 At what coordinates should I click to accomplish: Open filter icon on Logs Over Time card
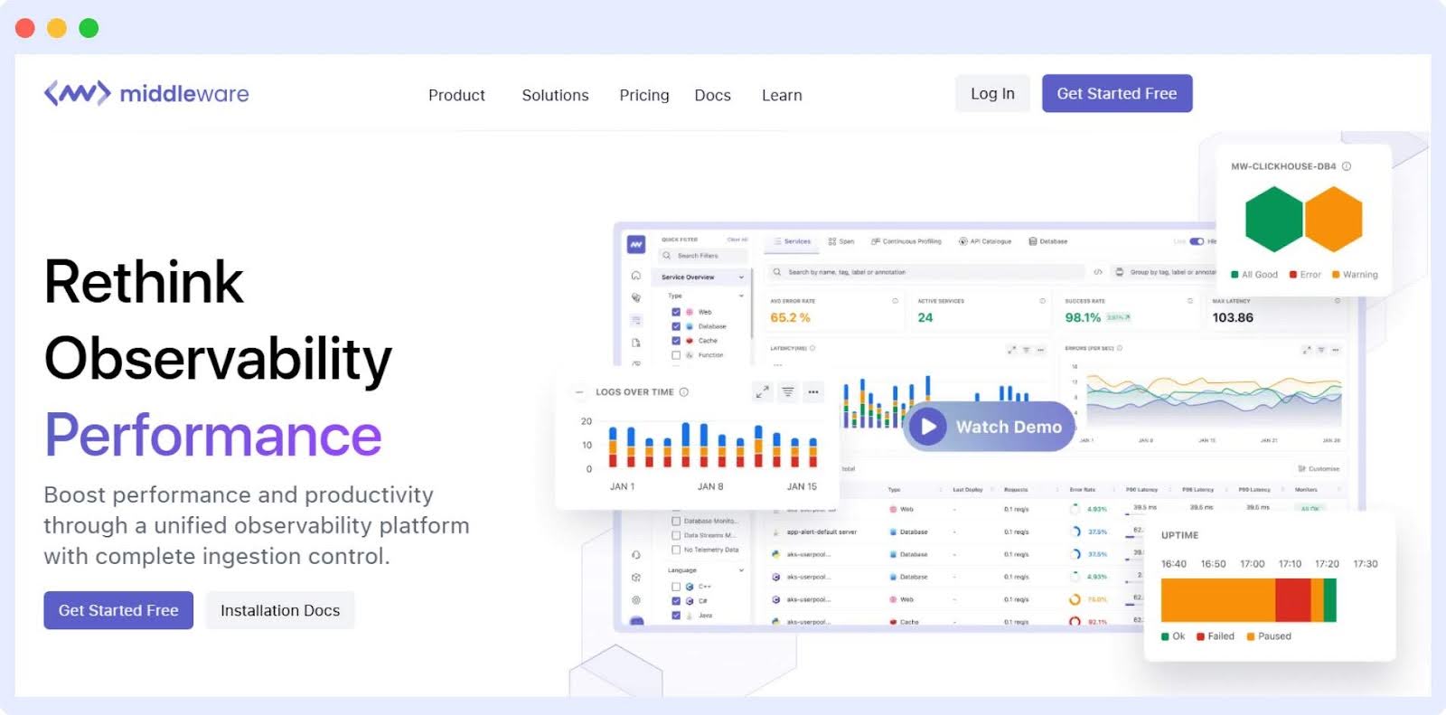[788, 392]
